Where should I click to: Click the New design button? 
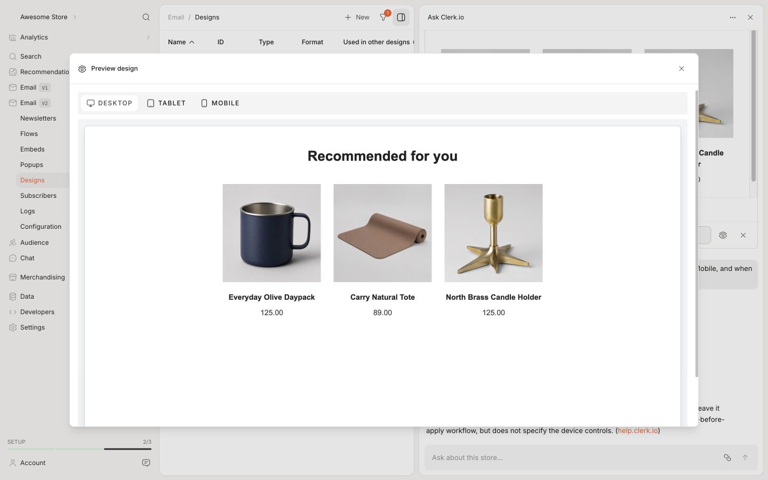pos(357,17)
